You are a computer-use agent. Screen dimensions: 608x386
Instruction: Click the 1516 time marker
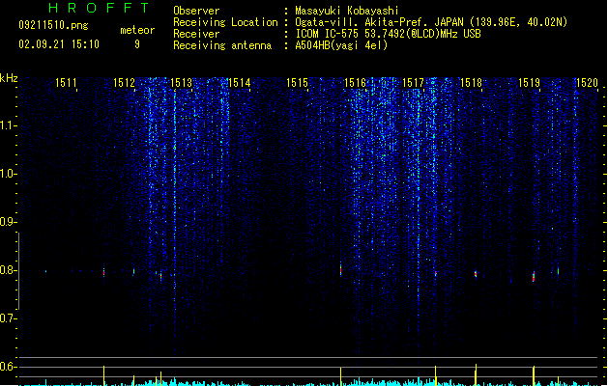[x=355, y=83]
